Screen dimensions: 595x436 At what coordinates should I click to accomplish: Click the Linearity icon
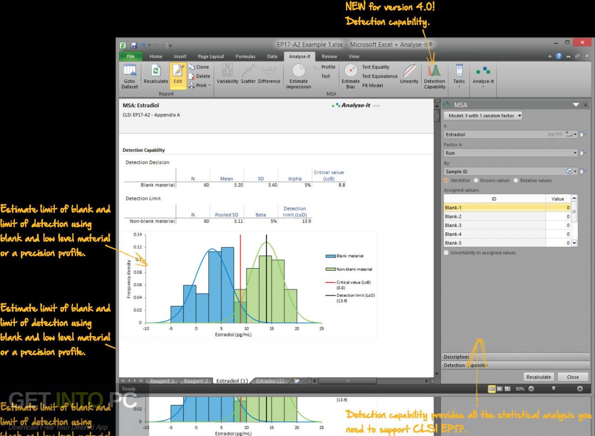tap(409, 74)
